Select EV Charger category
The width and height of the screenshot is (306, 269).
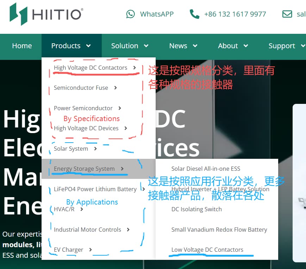69,250
